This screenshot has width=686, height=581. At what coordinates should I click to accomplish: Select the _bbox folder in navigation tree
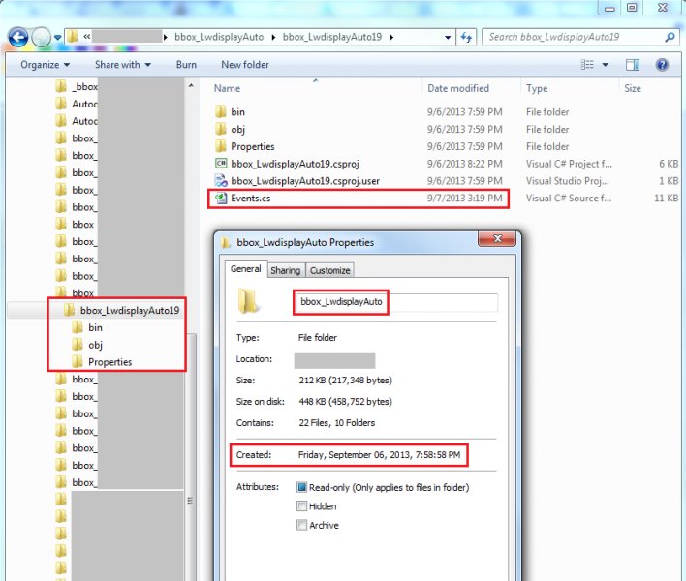84,86
